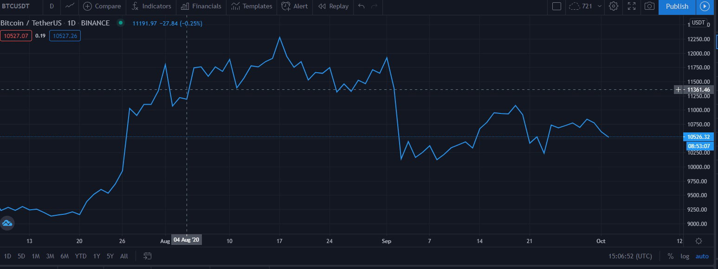Start bar Replay mode
This screenshot has height=269, width=718.
click(333, 6)
